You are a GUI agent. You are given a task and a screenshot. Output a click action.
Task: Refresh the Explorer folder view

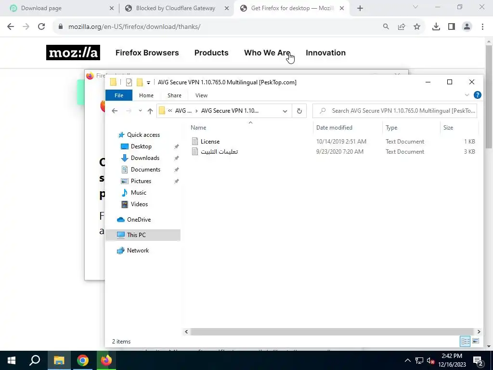point(299,111)
